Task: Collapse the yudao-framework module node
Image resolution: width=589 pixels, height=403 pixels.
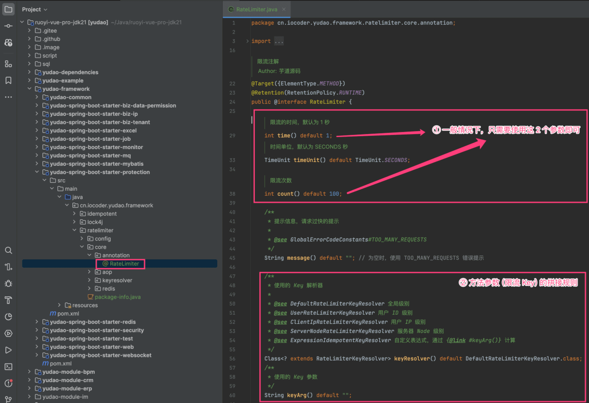Action: pos(30,89)
